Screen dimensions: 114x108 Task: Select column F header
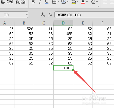pyautogui.click(x=102, y=23)
